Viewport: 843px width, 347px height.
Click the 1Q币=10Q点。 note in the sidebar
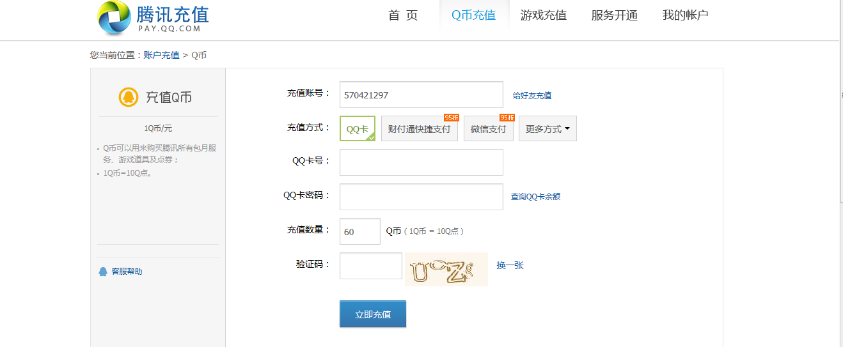tap(127, 173)
